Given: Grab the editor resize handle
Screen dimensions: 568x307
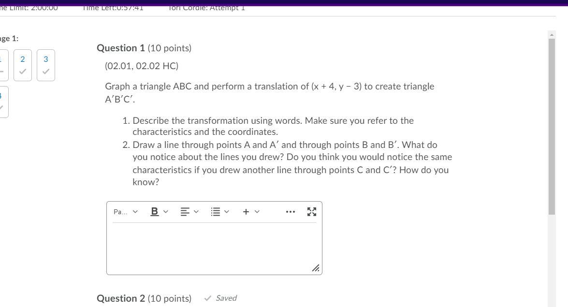Looking at the screenshot, I should point(316,268).
